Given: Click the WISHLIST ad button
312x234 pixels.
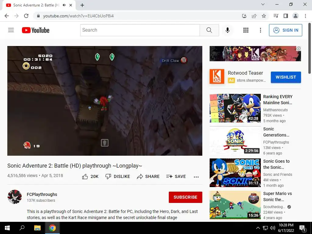Looking at the screenshot, I should pos(286,77).
